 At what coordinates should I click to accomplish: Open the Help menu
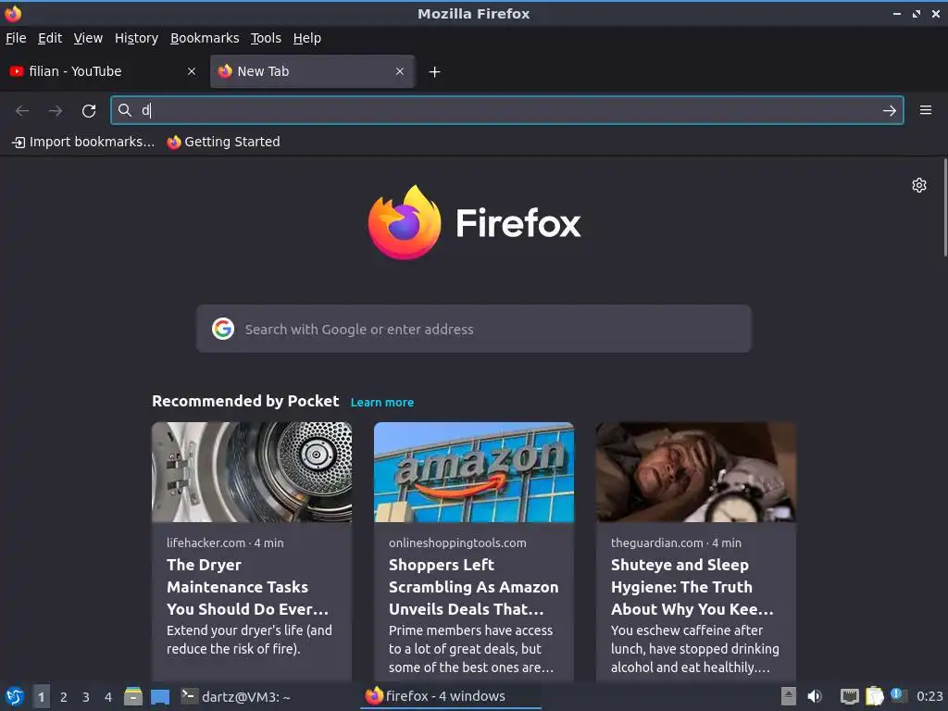307,38
